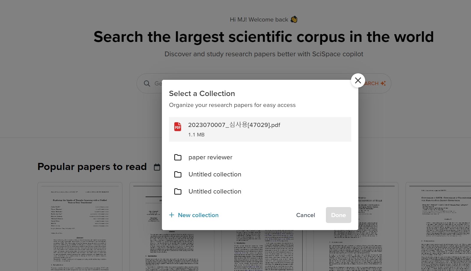Open the Text-to-Text Transformer paper thumbnail
Image resolution: width=471 pixels, height=271 pixels.
[80, 226]
